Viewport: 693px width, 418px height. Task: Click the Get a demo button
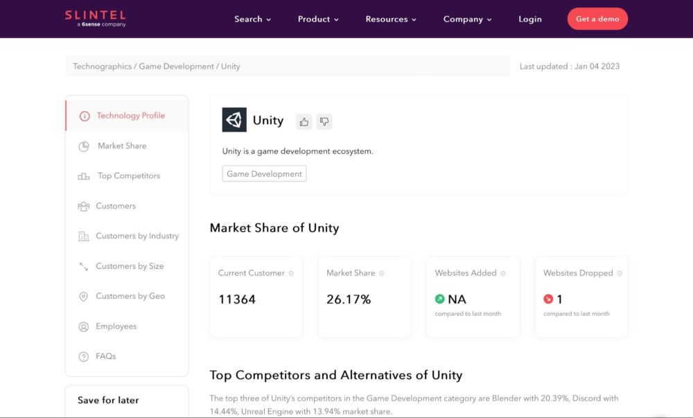pyautogui.click(x=597, y=19)
